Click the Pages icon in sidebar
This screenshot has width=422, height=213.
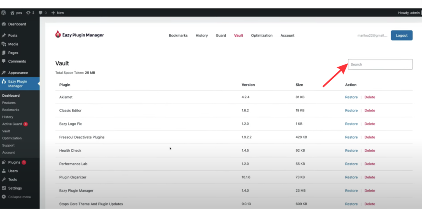[4, 53]
